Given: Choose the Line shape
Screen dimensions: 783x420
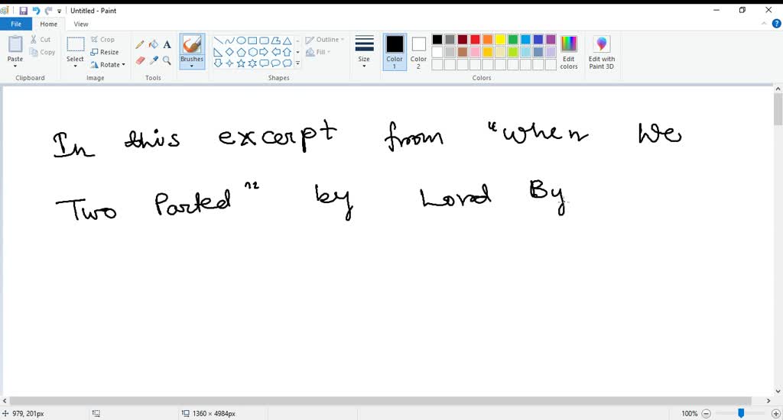Looking at the screenshot, I should coord(218,41).
